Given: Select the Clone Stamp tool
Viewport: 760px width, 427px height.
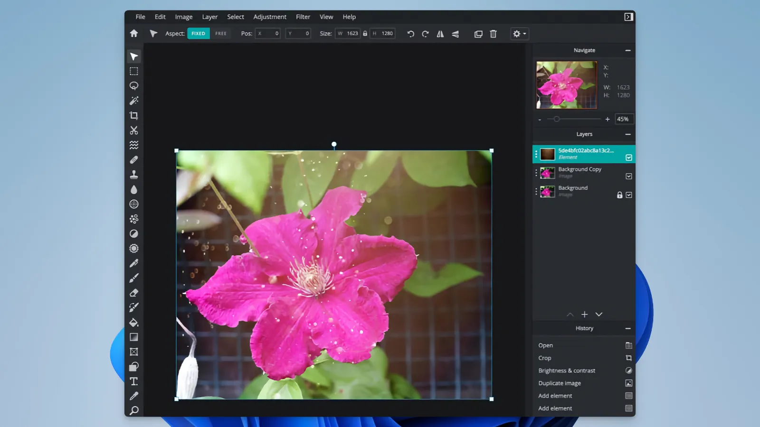Looking at the screenshot, I should point(134,175).
